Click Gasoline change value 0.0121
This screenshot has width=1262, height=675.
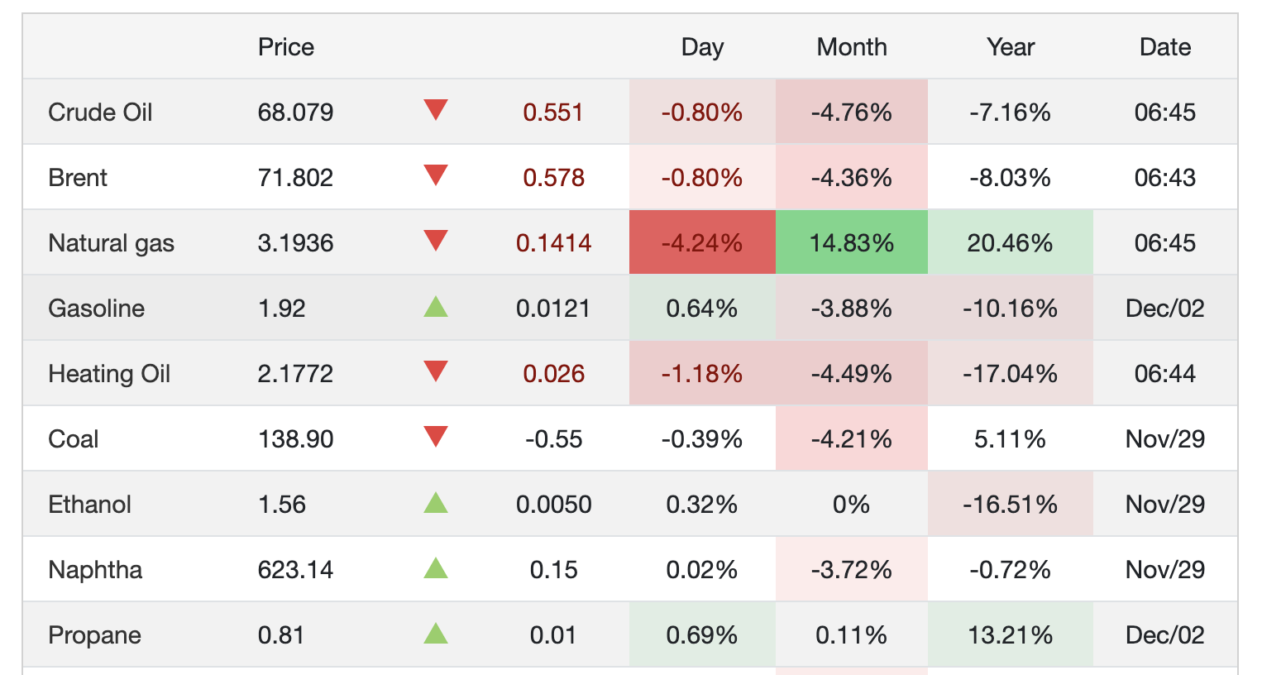pyautogui.click(x=553, y=308)
